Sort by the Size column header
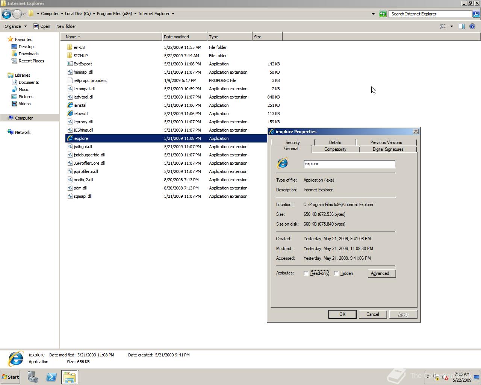Viewport: 481px width, 385px height. pos(267,37)
